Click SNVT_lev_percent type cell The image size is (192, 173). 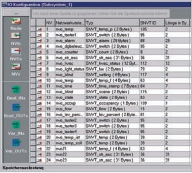pyautogui.click(x=112, y=114)
